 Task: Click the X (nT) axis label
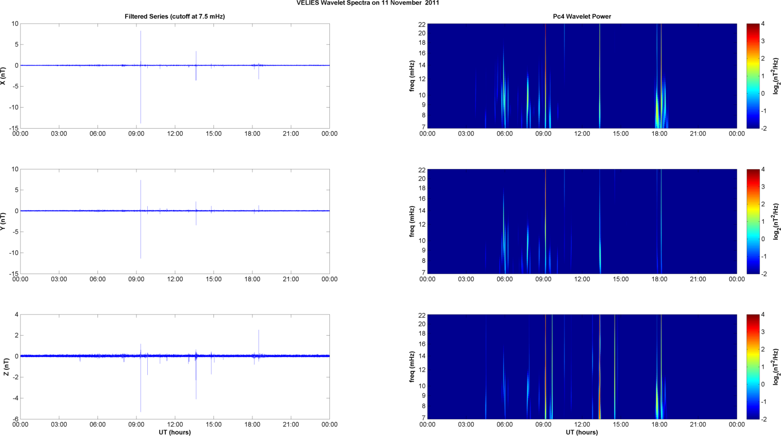coord(4,76)
